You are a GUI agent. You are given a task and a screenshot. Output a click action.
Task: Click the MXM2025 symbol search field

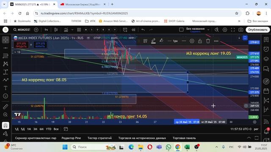[x=22, y=30]
